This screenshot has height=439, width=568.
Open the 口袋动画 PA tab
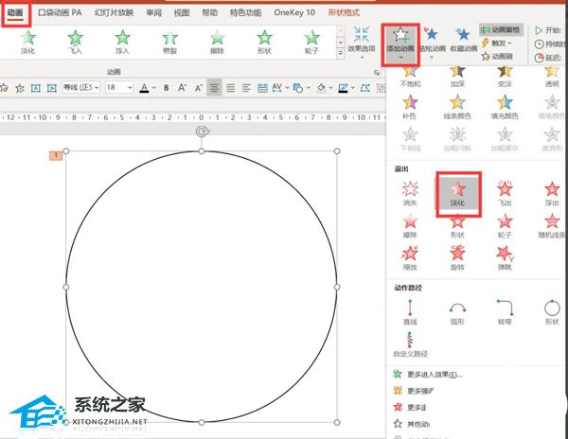point(60,12)
